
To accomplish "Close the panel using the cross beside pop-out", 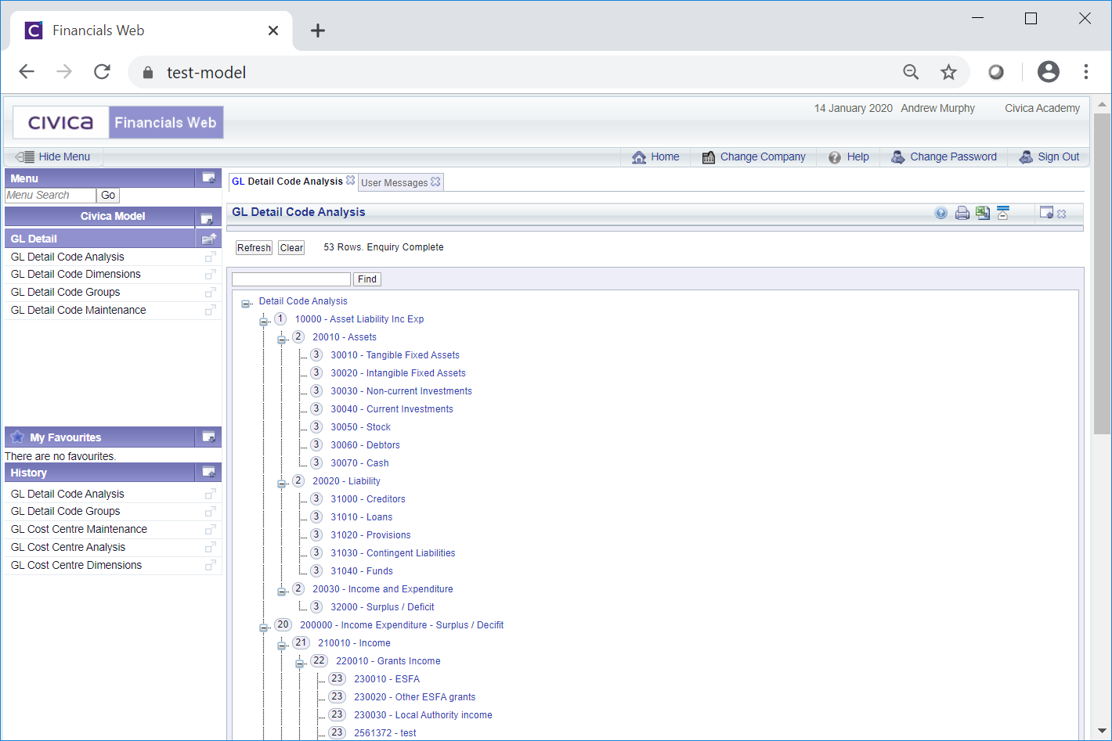I will 1062,214.
